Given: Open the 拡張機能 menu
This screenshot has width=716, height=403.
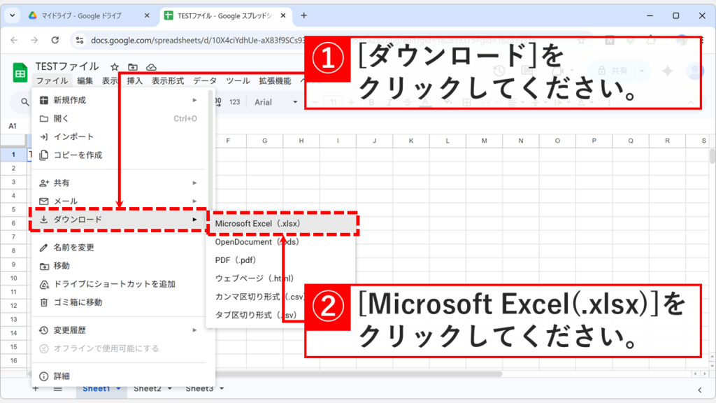Looking at the screenshot, I should click(275, 81).
